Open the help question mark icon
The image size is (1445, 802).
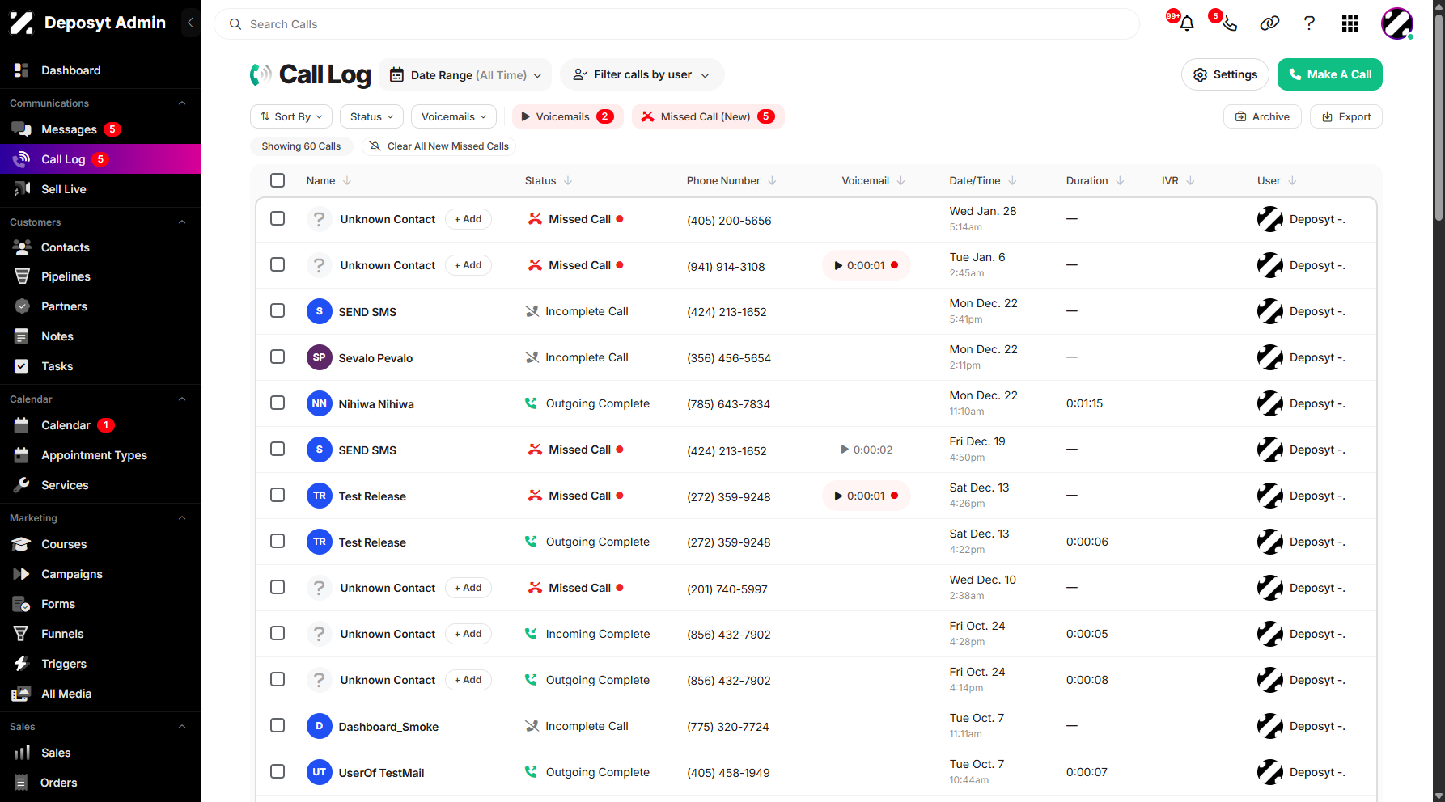click(1309, 23)
